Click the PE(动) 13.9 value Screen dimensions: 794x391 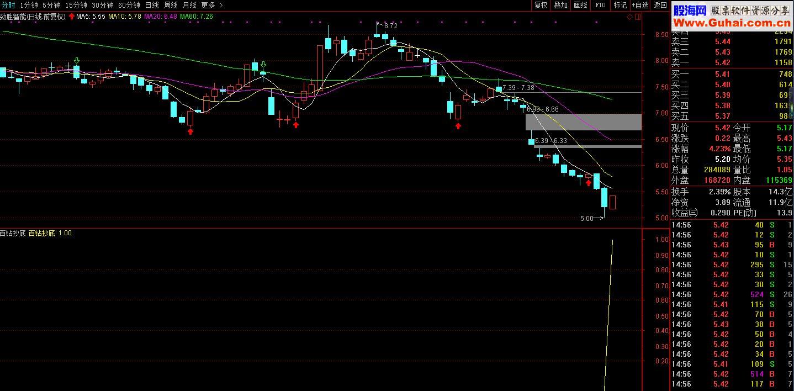784,213
